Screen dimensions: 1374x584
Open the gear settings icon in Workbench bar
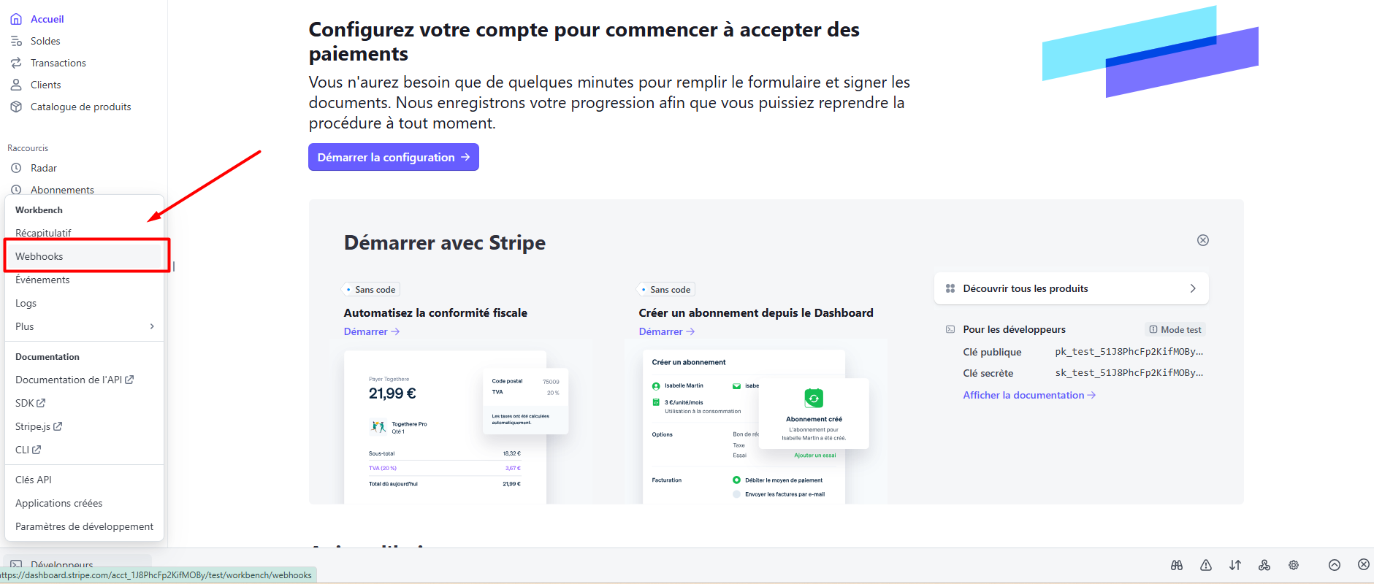1294,565
